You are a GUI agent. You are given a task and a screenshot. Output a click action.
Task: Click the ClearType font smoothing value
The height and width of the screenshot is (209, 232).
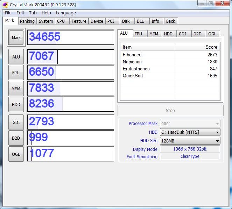pos(190,156)
